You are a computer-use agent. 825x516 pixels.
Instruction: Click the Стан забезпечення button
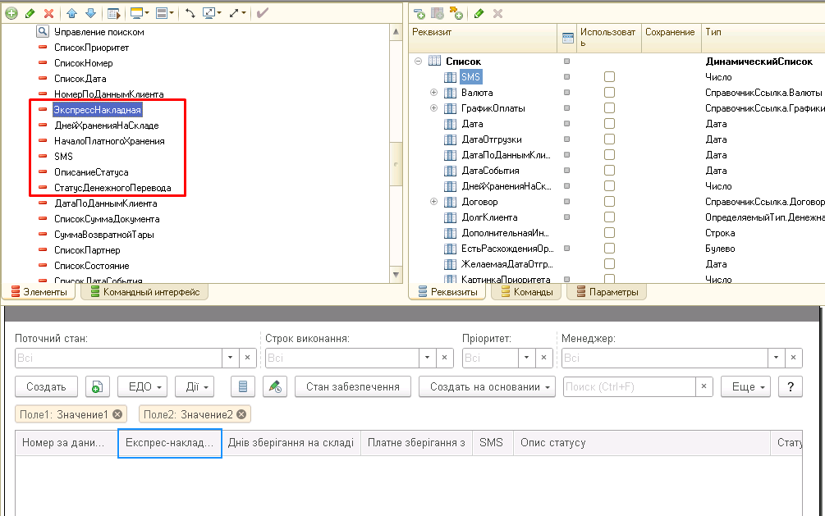(352, 387)
